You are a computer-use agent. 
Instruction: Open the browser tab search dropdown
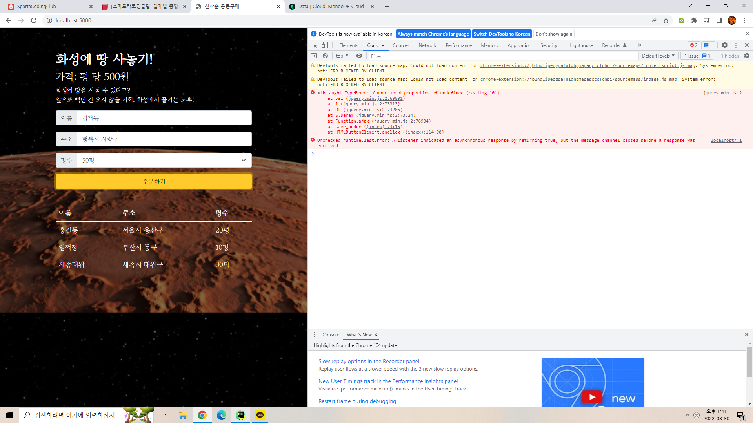(690, 6)
